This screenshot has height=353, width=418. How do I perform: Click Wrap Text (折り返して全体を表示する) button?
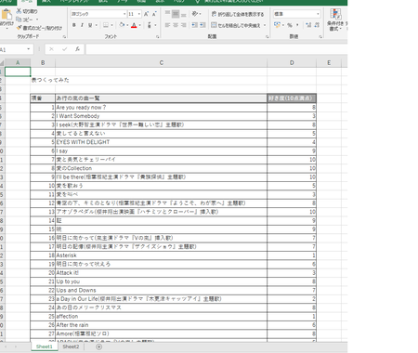tap(238, 14)
